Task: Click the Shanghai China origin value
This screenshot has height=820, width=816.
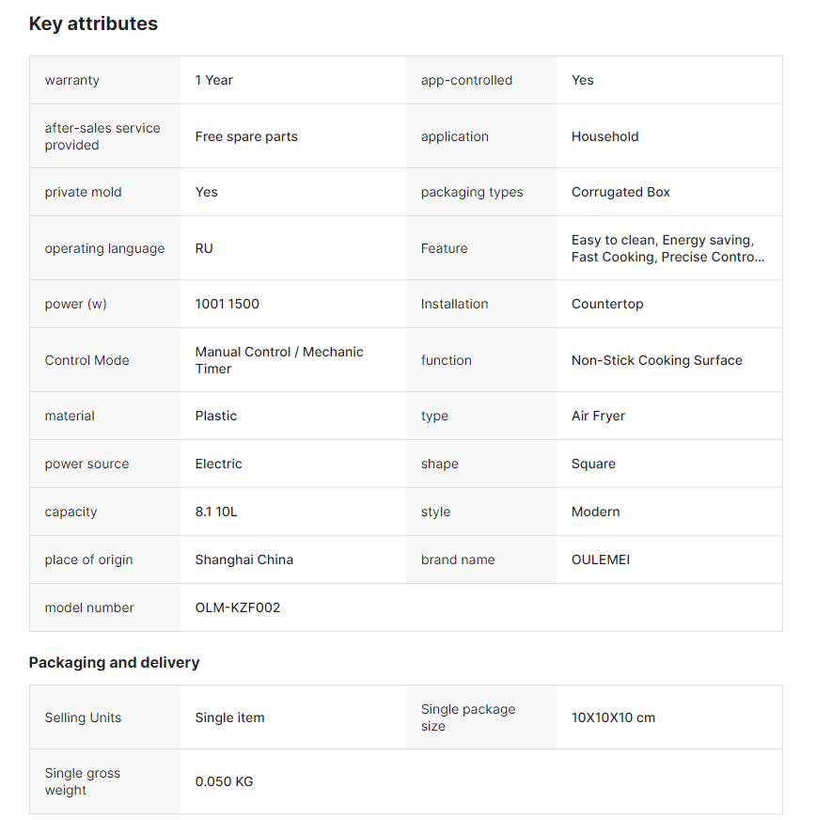Action: [244, 560]
